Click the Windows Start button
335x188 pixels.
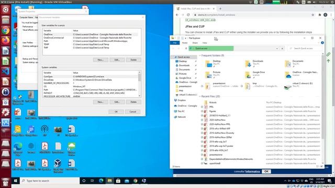click(x=15, y=181)
